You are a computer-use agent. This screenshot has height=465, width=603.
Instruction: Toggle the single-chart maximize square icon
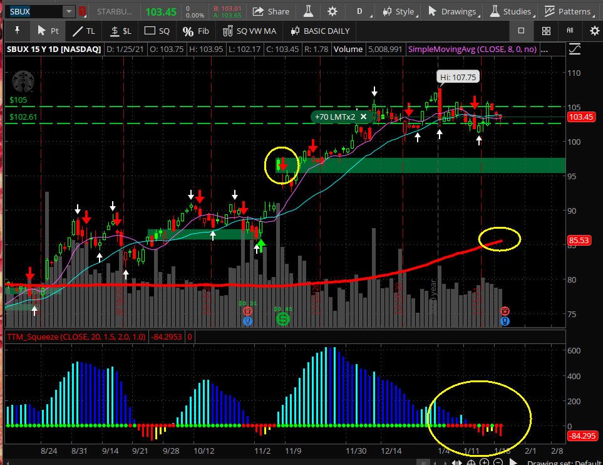pos(521,31)
